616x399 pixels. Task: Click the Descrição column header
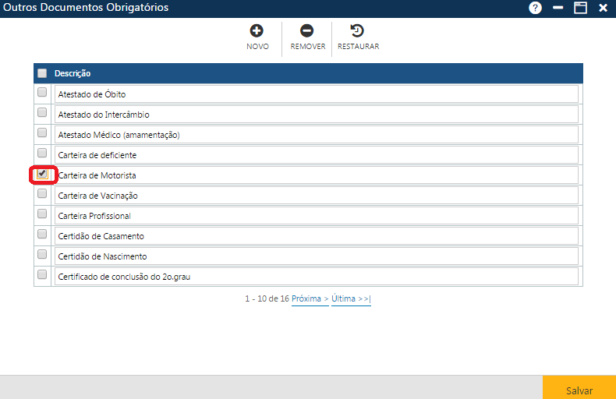[x=73, y=73]
